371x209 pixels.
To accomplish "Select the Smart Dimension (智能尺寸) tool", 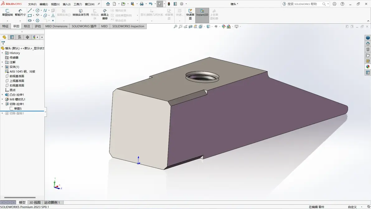I will click(x=20, y=13).
